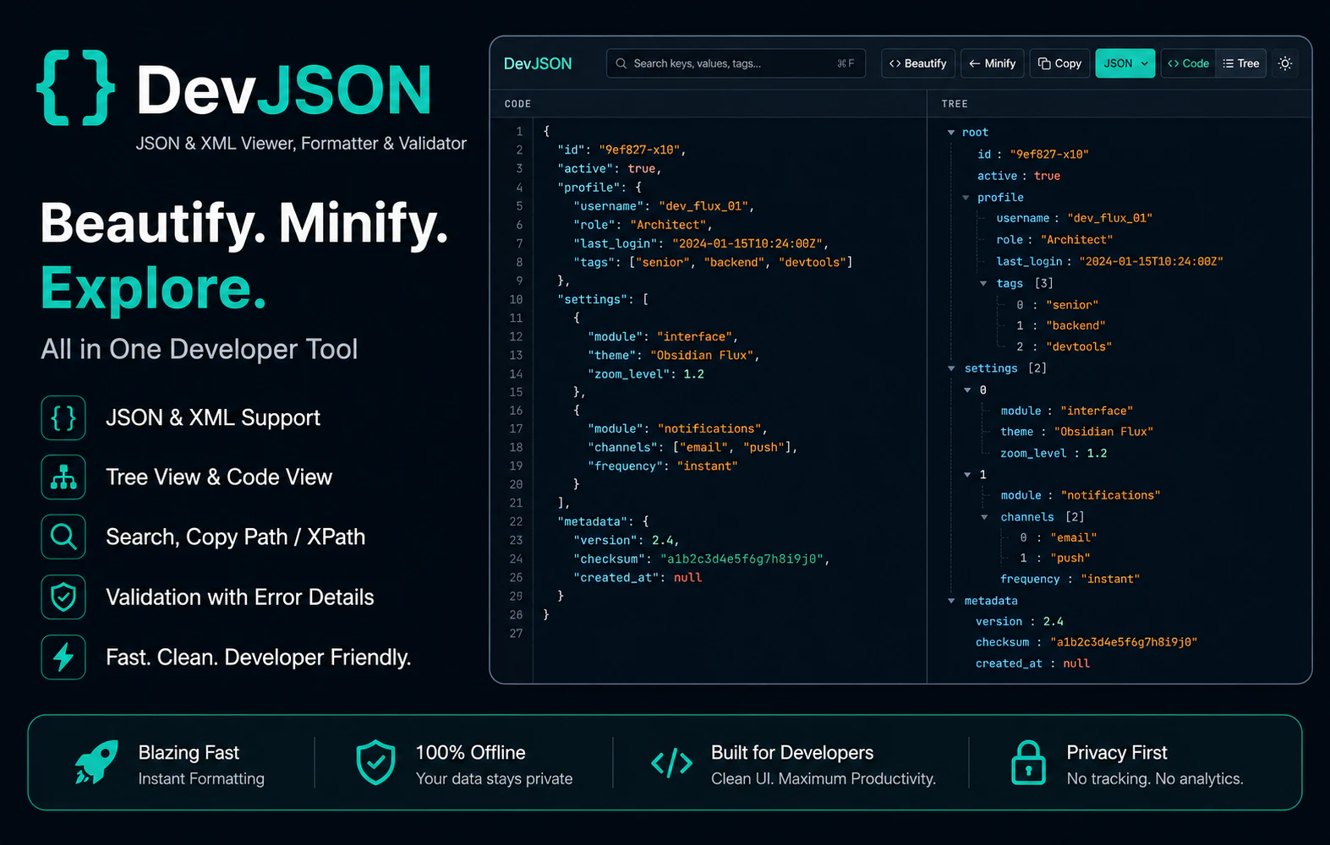Click the "Architect" value in the code editor

[668, 226]
